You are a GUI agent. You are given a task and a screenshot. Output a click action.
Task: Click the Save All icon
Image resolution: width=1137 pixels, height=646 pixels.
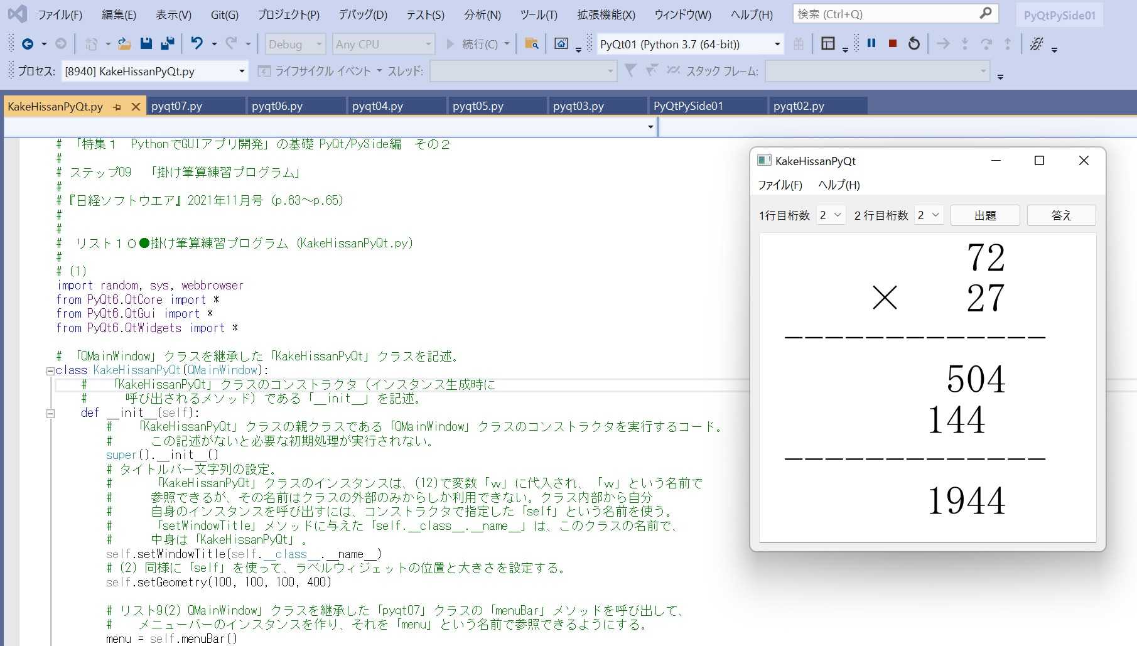[166, 43]
